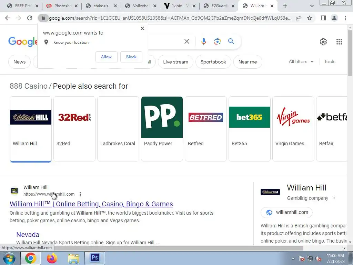Click the 888 Casino breadcrumb

point(29,86)
